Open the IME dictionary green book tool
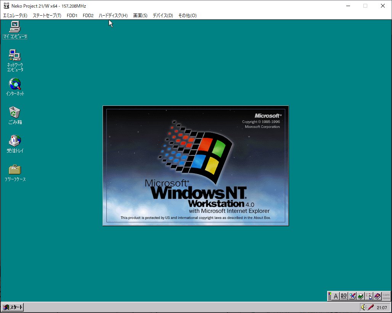 (360, 296)
